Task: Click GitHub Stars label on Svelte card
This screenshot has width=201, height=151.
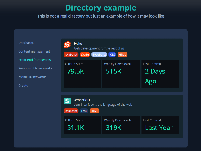Action: (x=74, y=64)
